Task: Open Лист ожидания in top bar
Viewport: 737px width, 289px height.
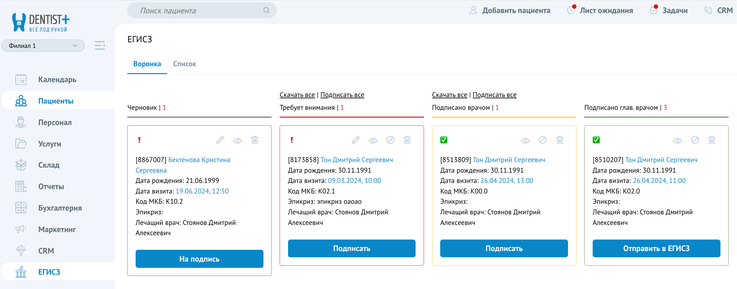Action: [x=600, y=11]
